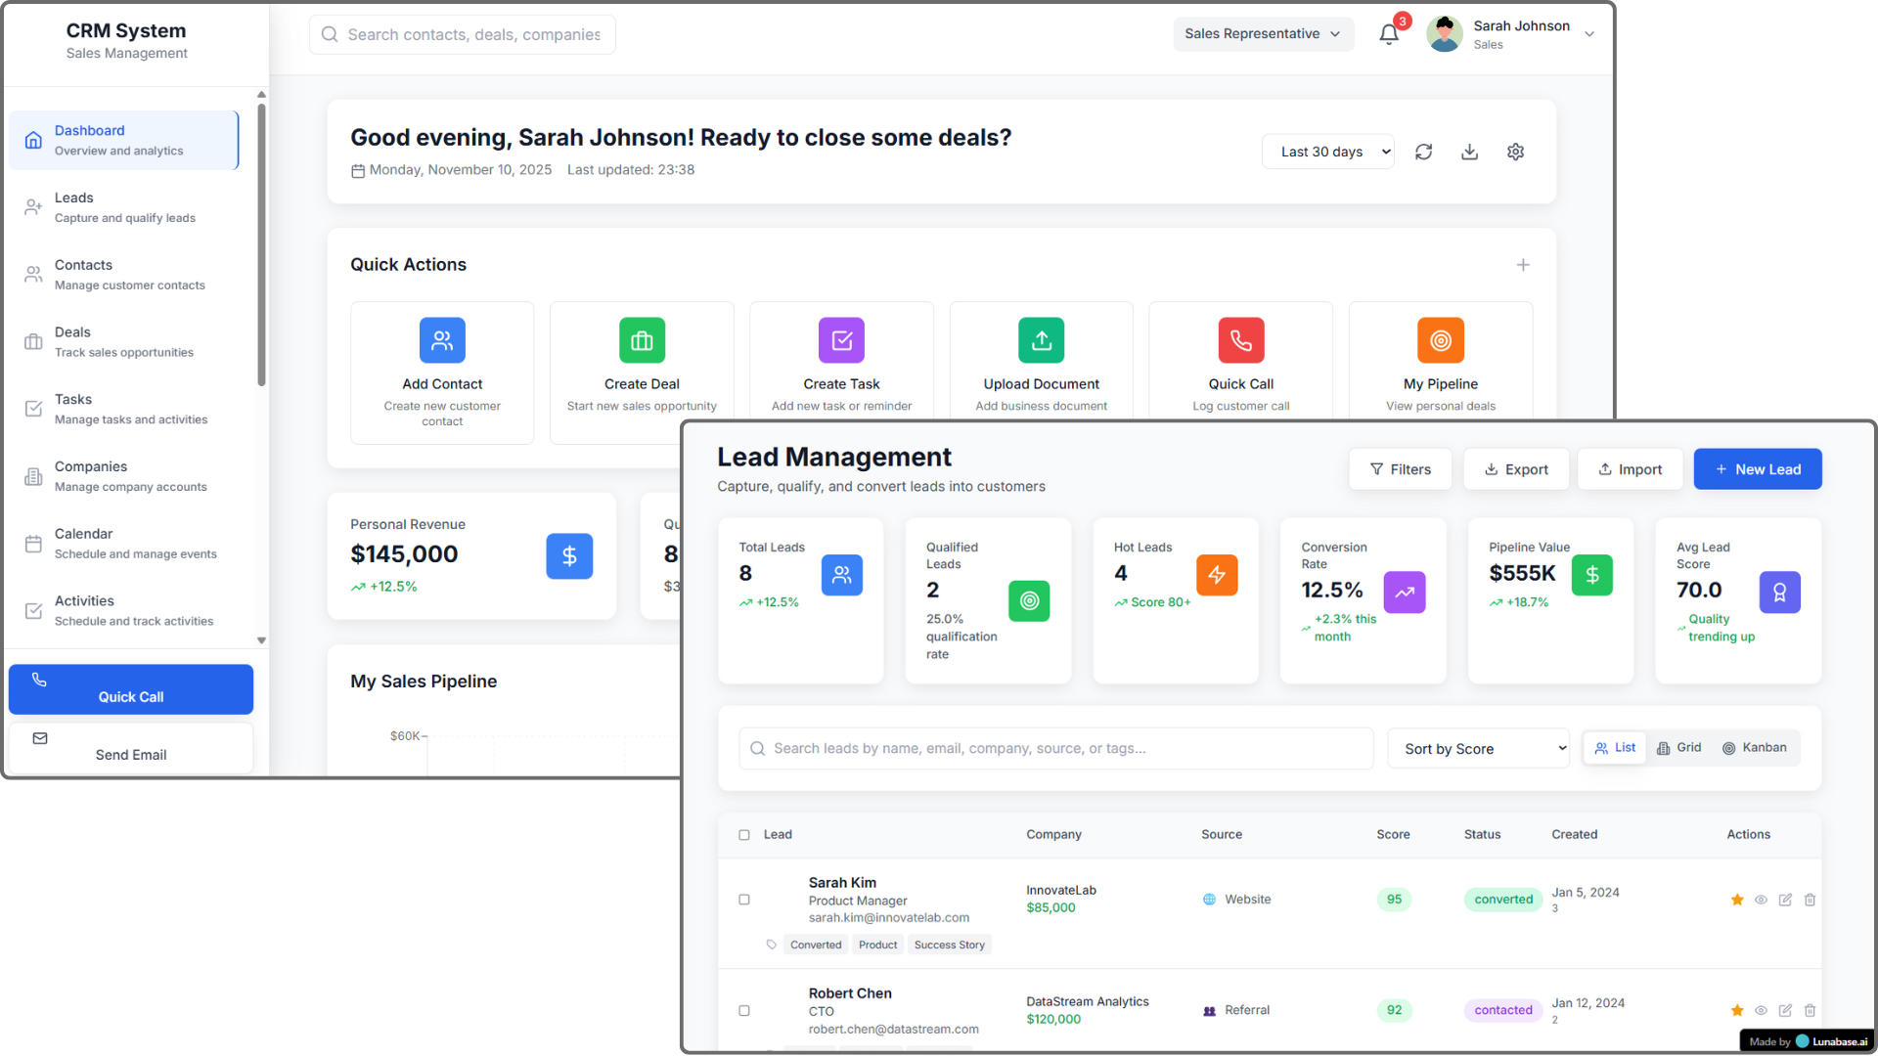Open the Create Deal quick action icon
The height and width of the screenshot is (1056, 1878).
coord(642,340)
